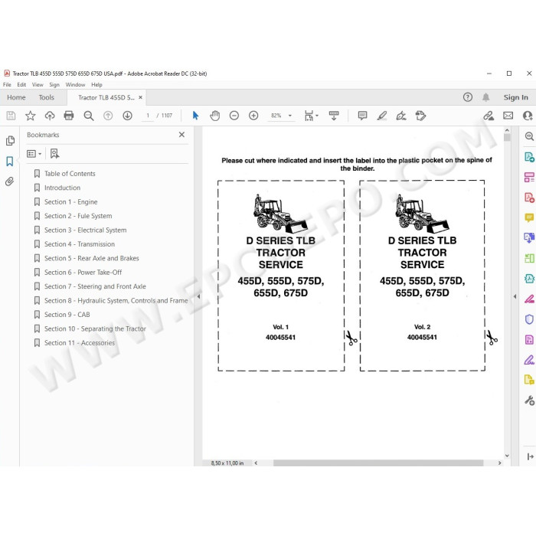Add a sticky note comment

coord(362,116)
